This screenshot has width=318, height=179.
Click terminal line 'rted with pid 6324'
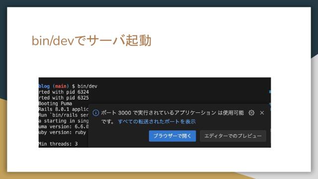point(64,92)
